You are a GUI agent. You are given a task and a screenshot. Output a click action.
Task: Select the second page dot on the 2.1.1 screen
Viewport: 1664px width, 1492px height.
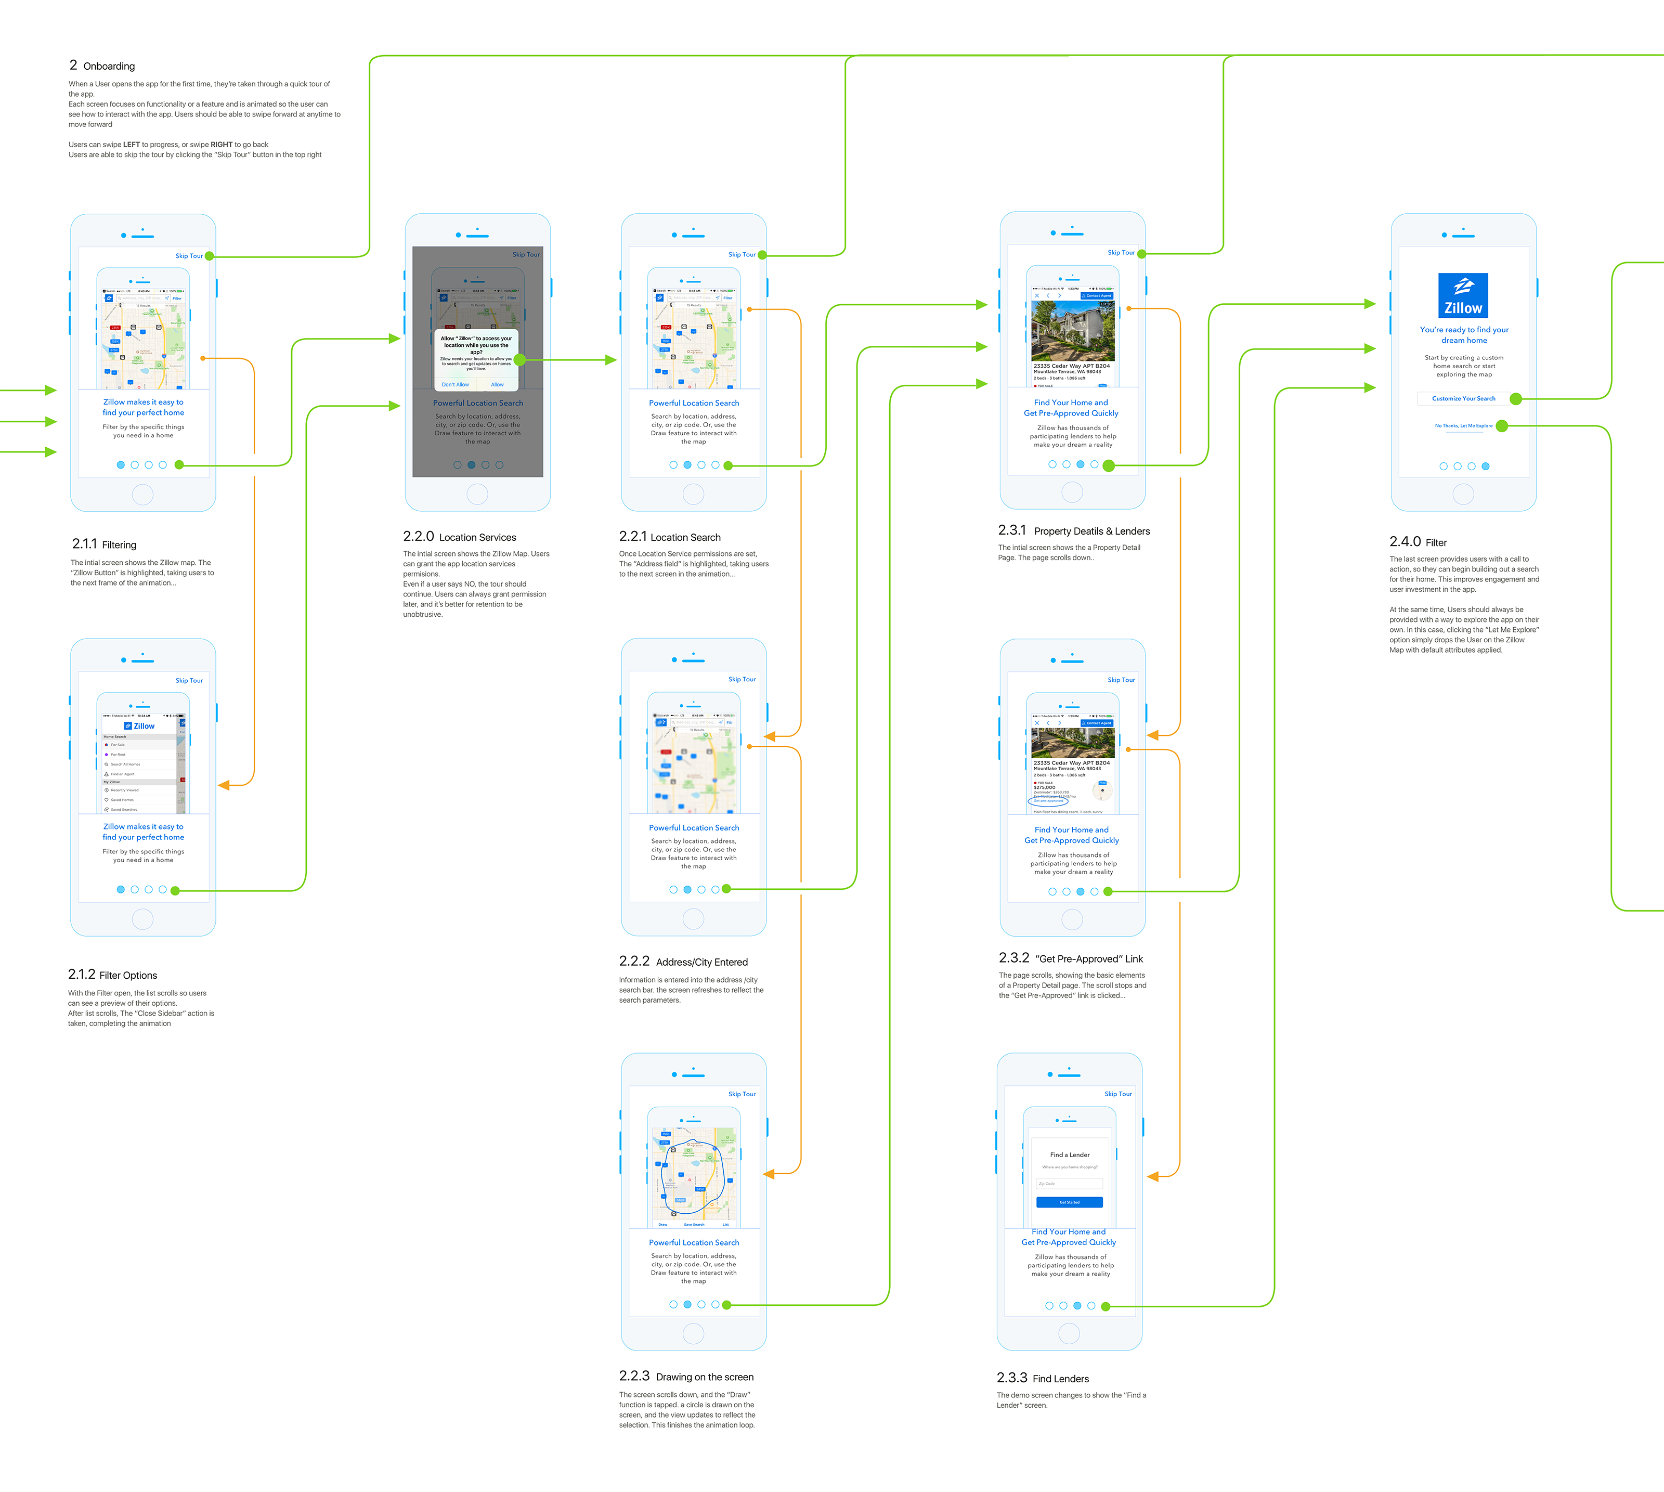(x=135, y=465)
